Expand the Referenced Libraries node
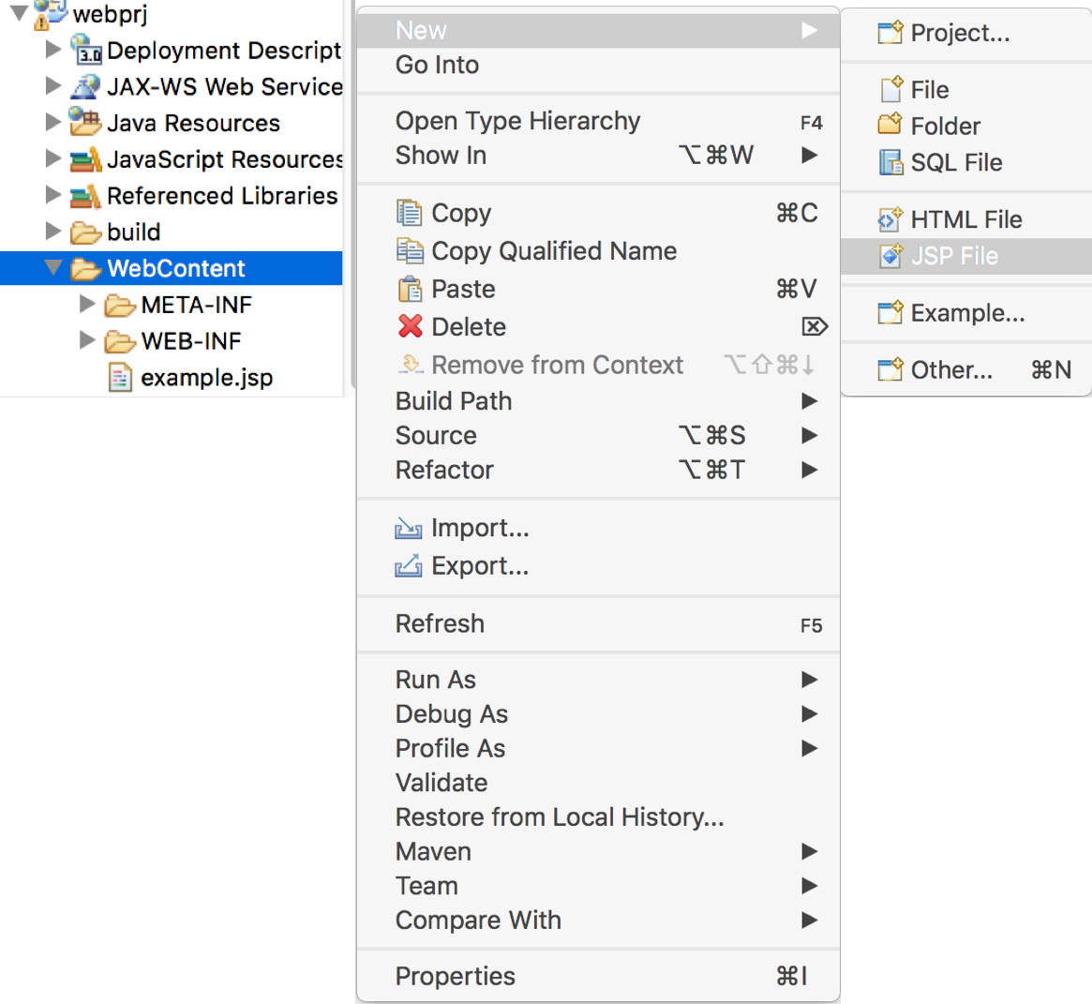Screen dimensions: 1092x1004 tap(52, 194)
